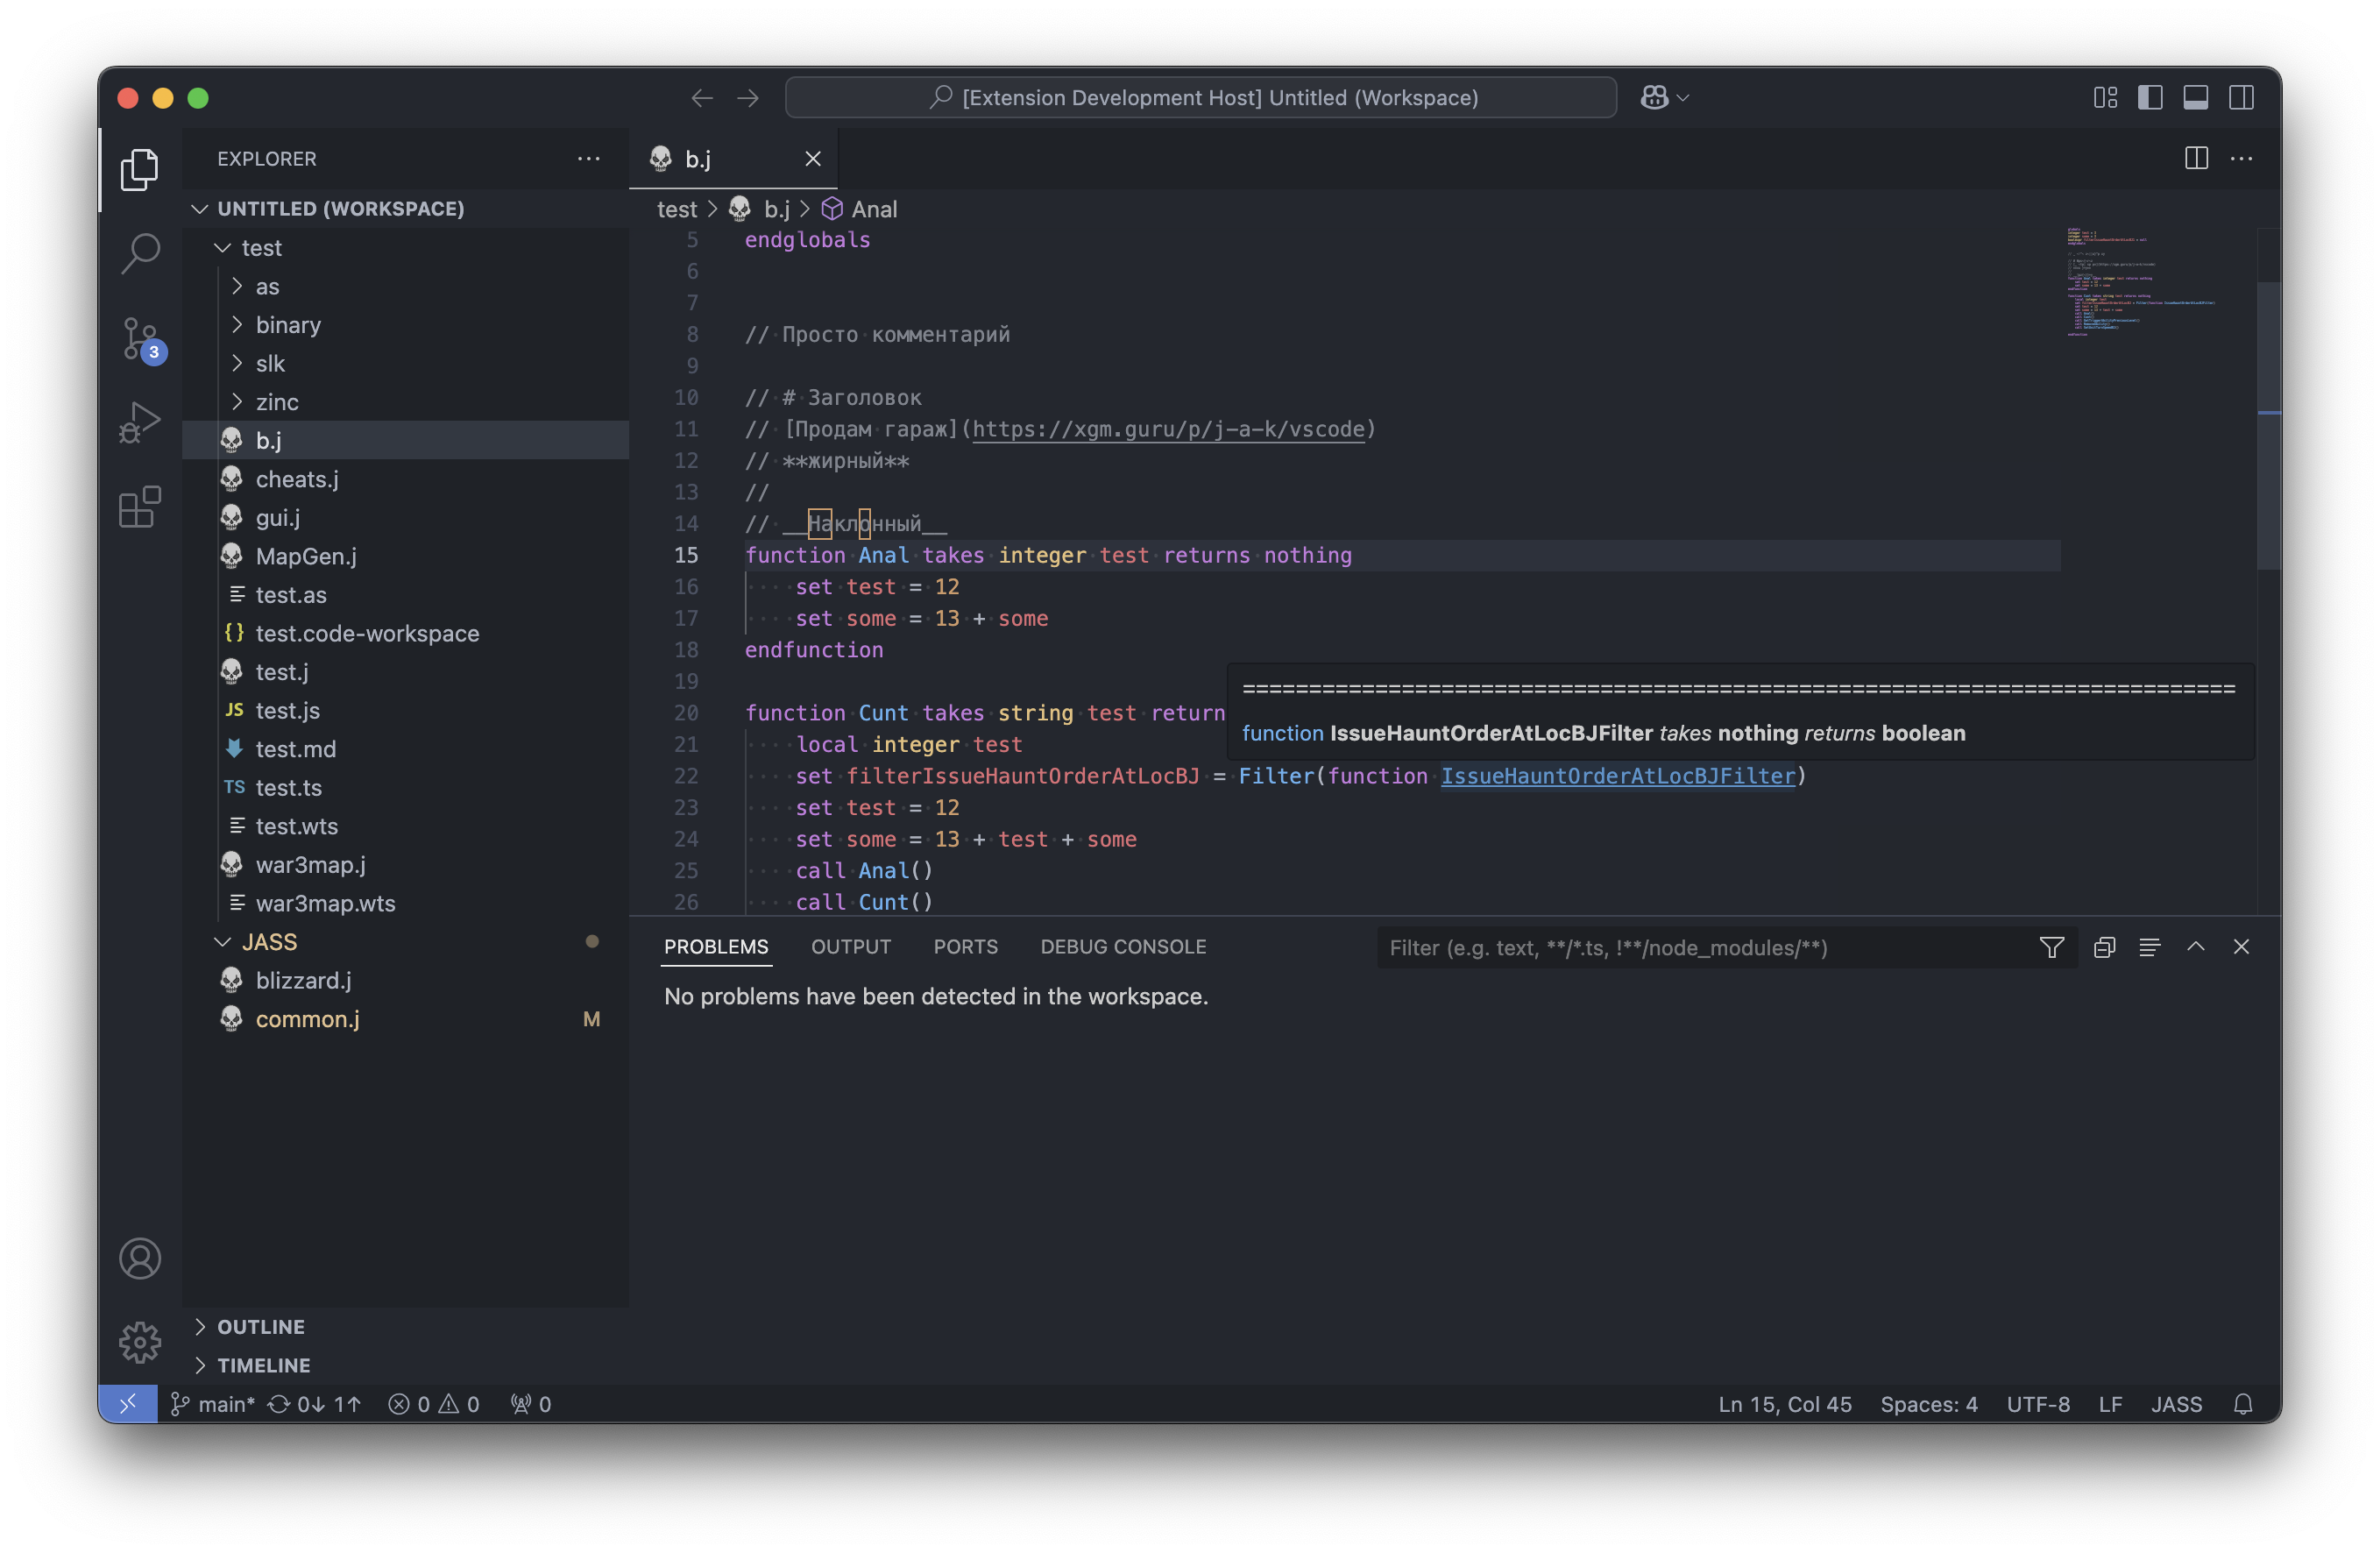Split the editor to the right
The height and width of the screenshot is (1553, 2380).
point(2196,158)
